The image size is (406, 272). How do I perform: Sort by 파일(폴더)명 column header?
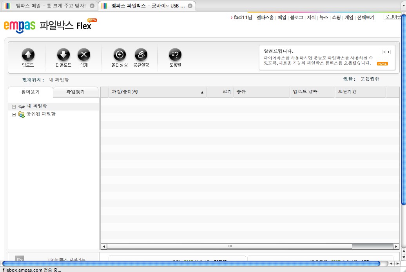point(158,92)
